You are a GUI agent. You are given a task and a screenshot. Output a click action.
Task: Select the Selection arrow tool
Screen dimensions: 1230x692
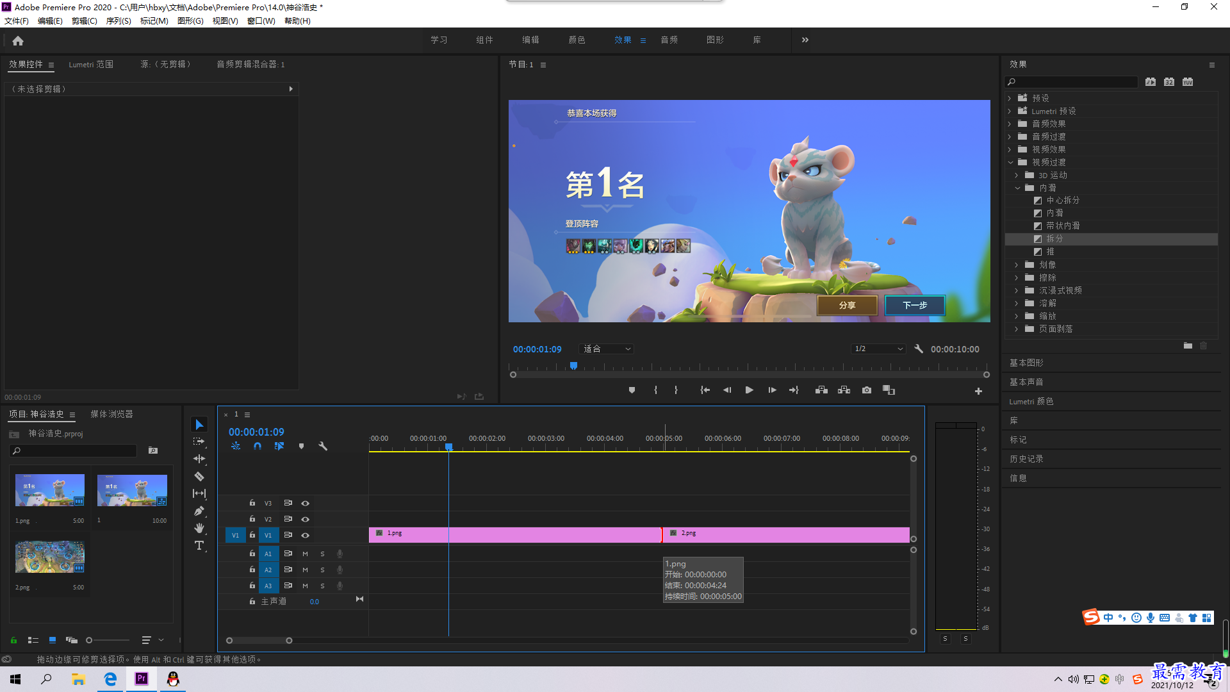[199, 425]
